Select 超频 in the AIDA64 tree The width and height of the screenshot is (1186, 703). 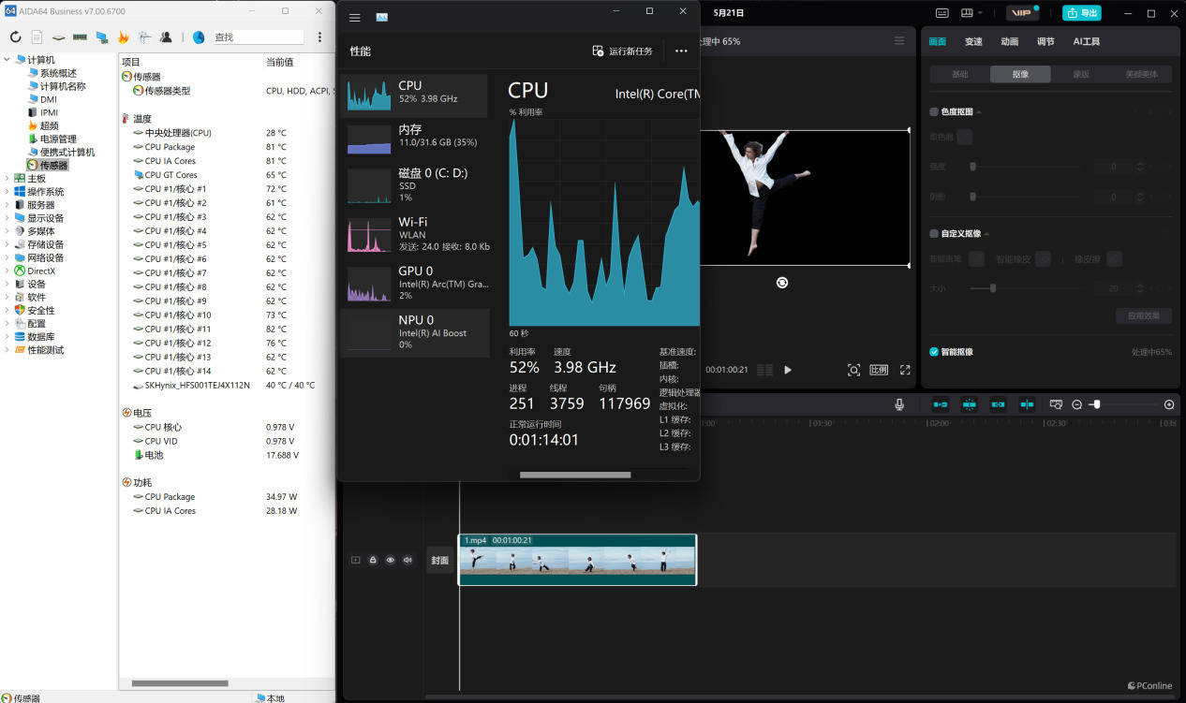[x=49, y=125]
